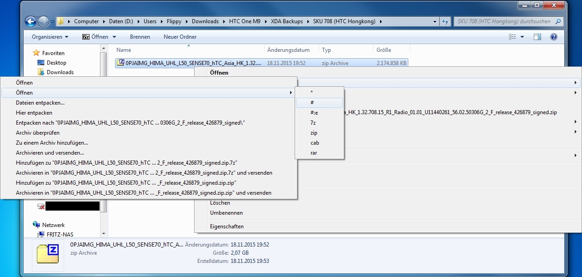
Task: Click the large zip archive thumbnail in details pane
Action: pyautogui.click(x=48, y=253)
